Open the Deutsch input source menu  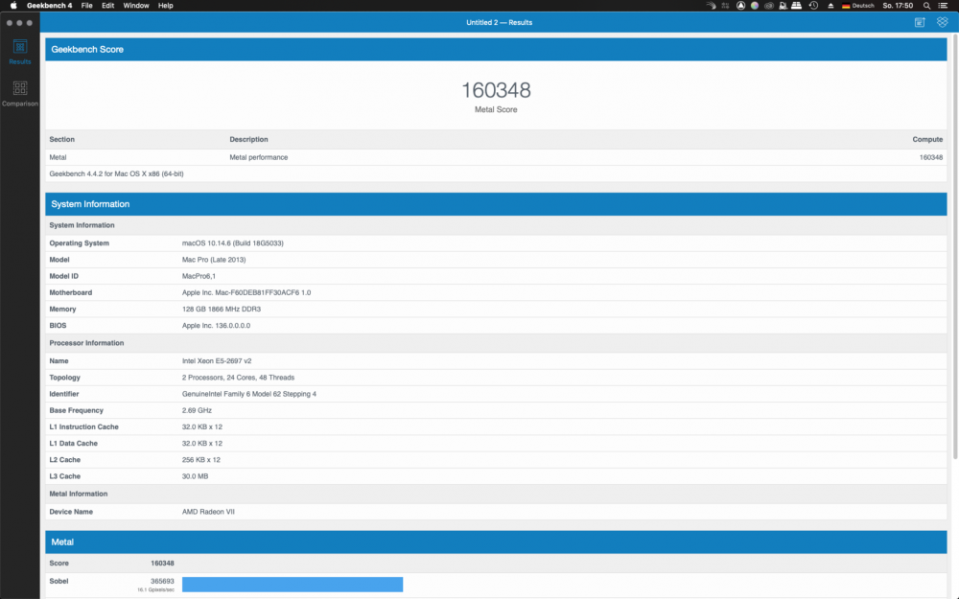click(858, 6)
